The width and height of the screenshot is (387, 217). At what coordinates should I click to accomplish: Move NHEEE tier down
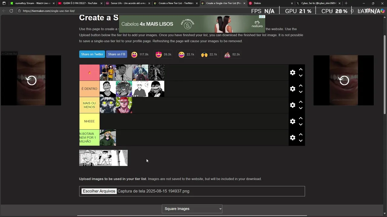click(x=301, y=124)
